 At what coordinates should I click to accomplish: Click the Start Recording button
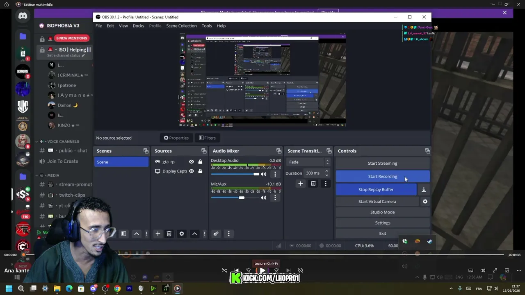tap(382, 177)
